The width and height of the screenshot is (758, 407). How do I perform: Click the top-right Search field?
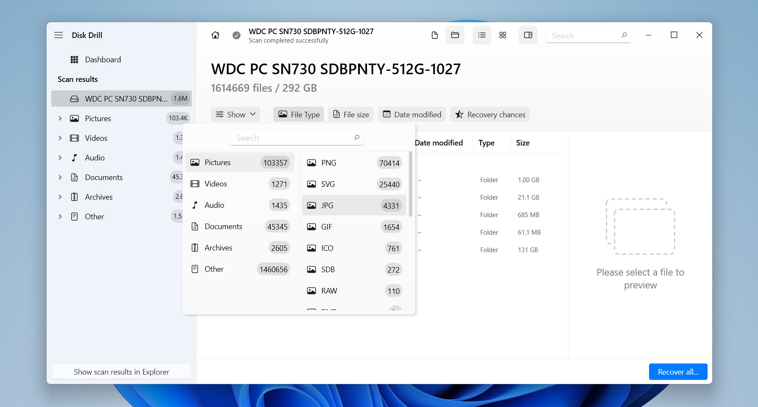(588, 35)
